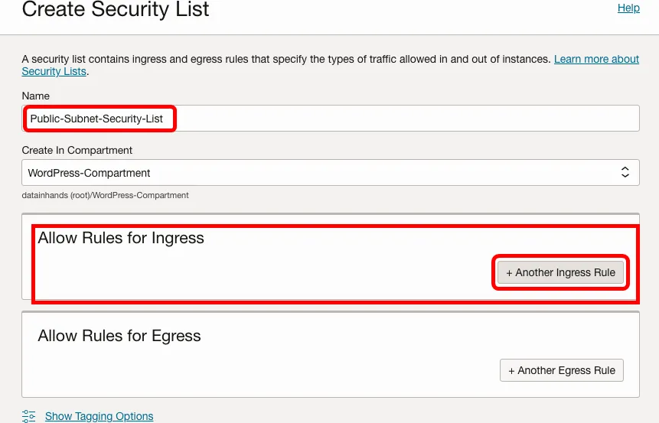Click the Allow Rules for Ingress heading

121,238
